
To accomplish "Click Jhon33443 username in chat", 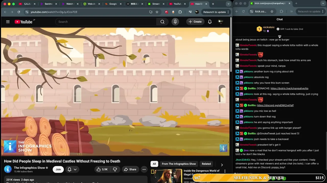I will click(242, 160).
